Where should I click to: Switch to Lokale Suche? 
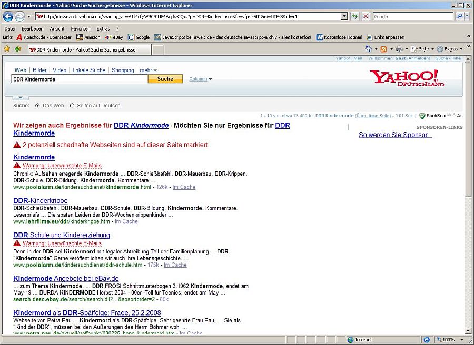(x=89, y=70)
